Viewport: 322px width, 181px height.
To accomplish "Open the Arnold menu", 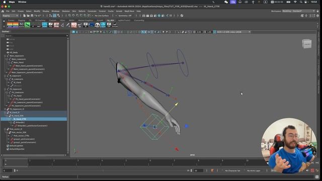I will coord(119,11).
